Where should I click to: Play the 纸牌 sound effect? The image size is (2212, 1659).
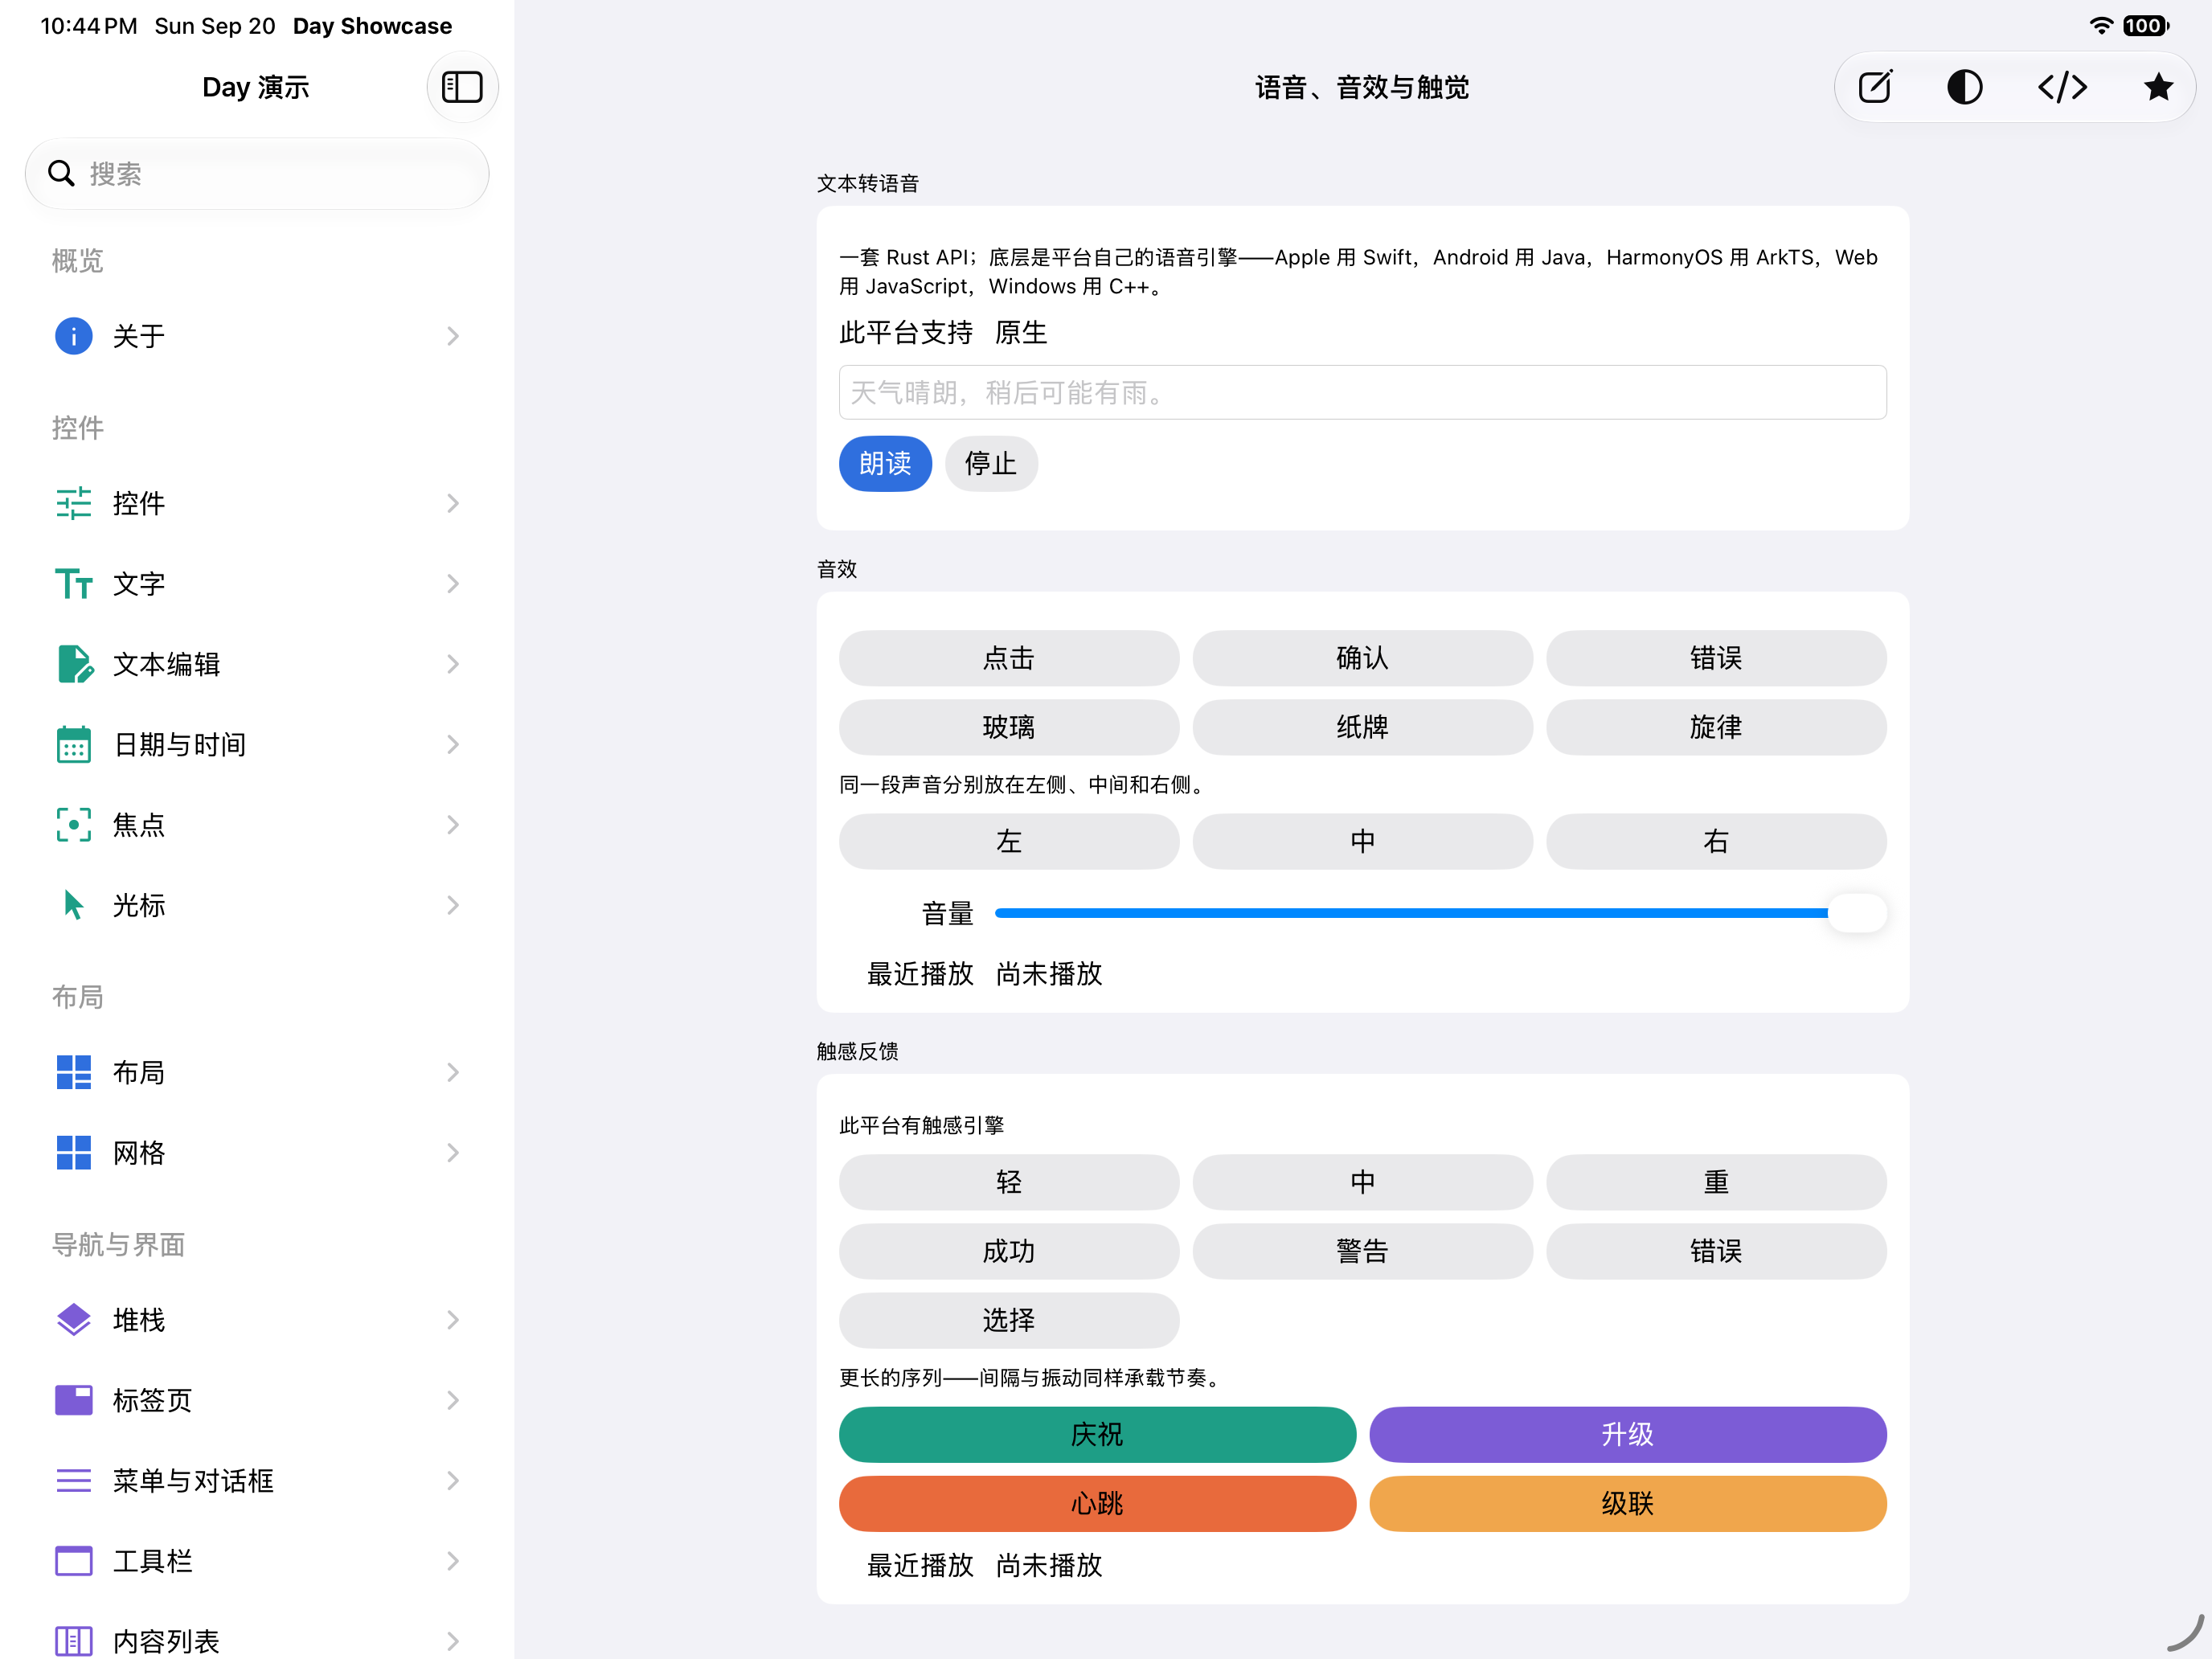coord(1362,727)
